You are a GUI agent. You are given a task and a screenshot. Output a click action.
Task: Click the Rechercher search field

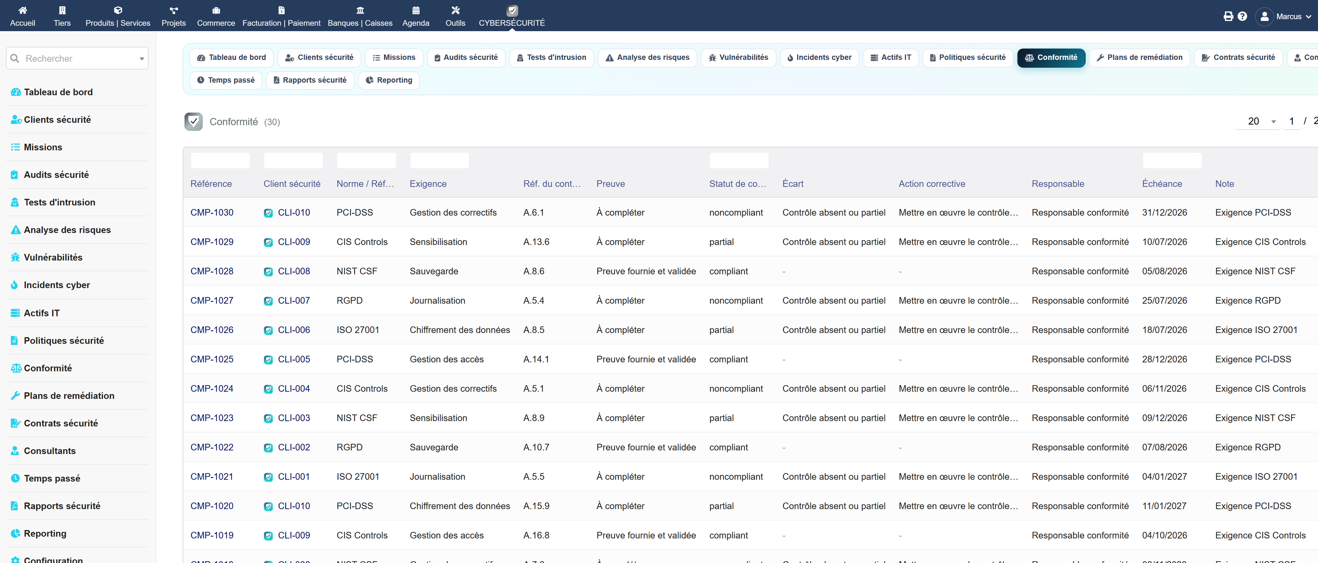[77, 58]
